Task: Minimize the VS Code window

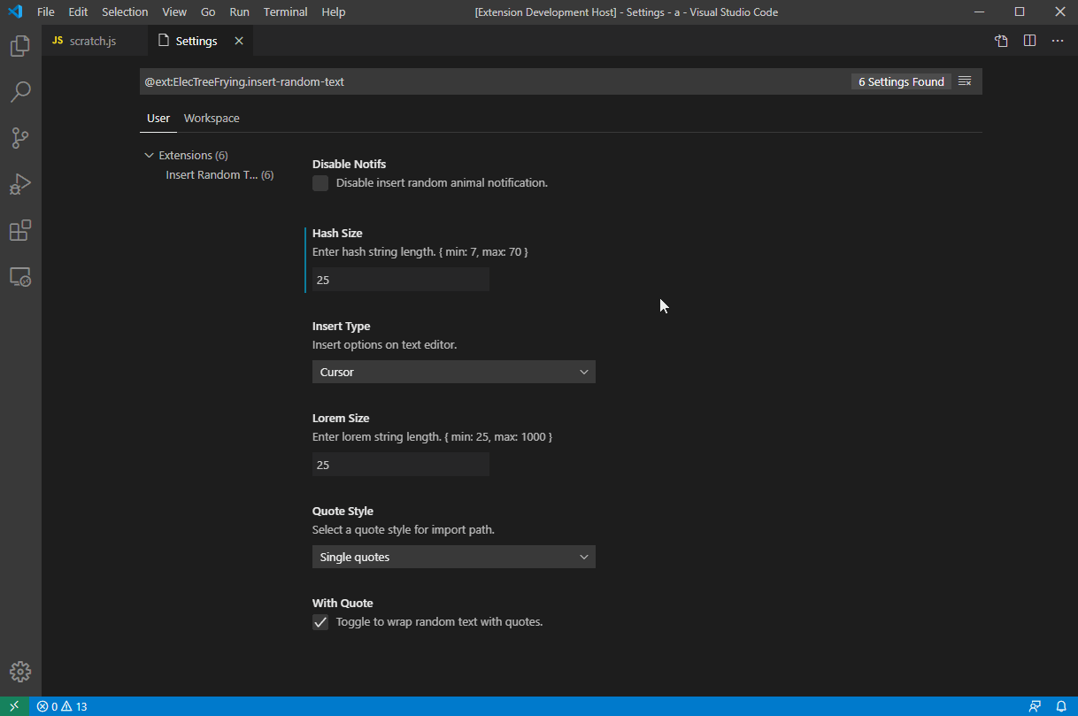Action: (979, 12)
